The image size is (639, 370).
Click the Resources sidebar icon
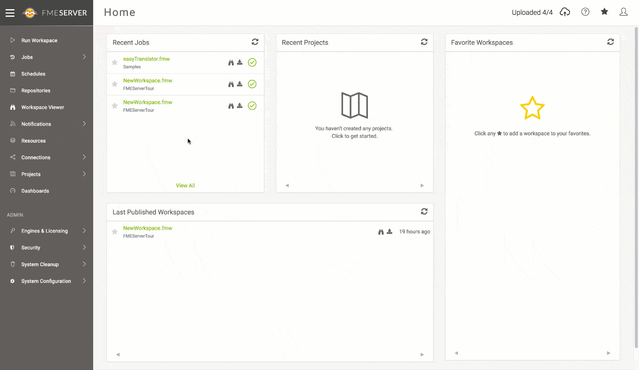click(13, 140)
